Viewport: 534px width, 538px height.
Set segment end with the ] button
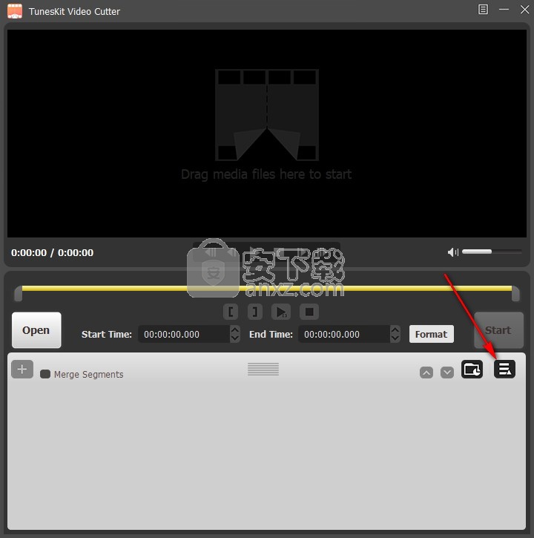(255, 312)
